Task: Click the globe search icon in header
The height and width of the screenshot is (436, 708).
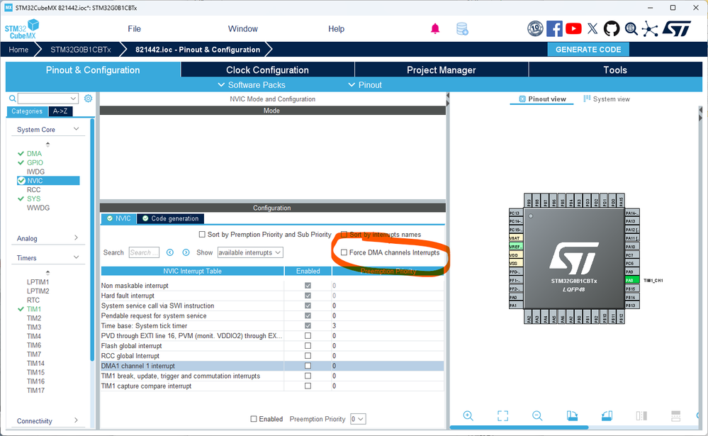Action: [631, 29]
